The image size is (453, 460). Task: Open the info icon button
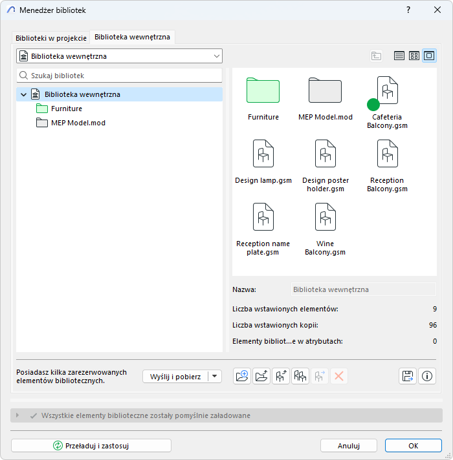point(427,376)
